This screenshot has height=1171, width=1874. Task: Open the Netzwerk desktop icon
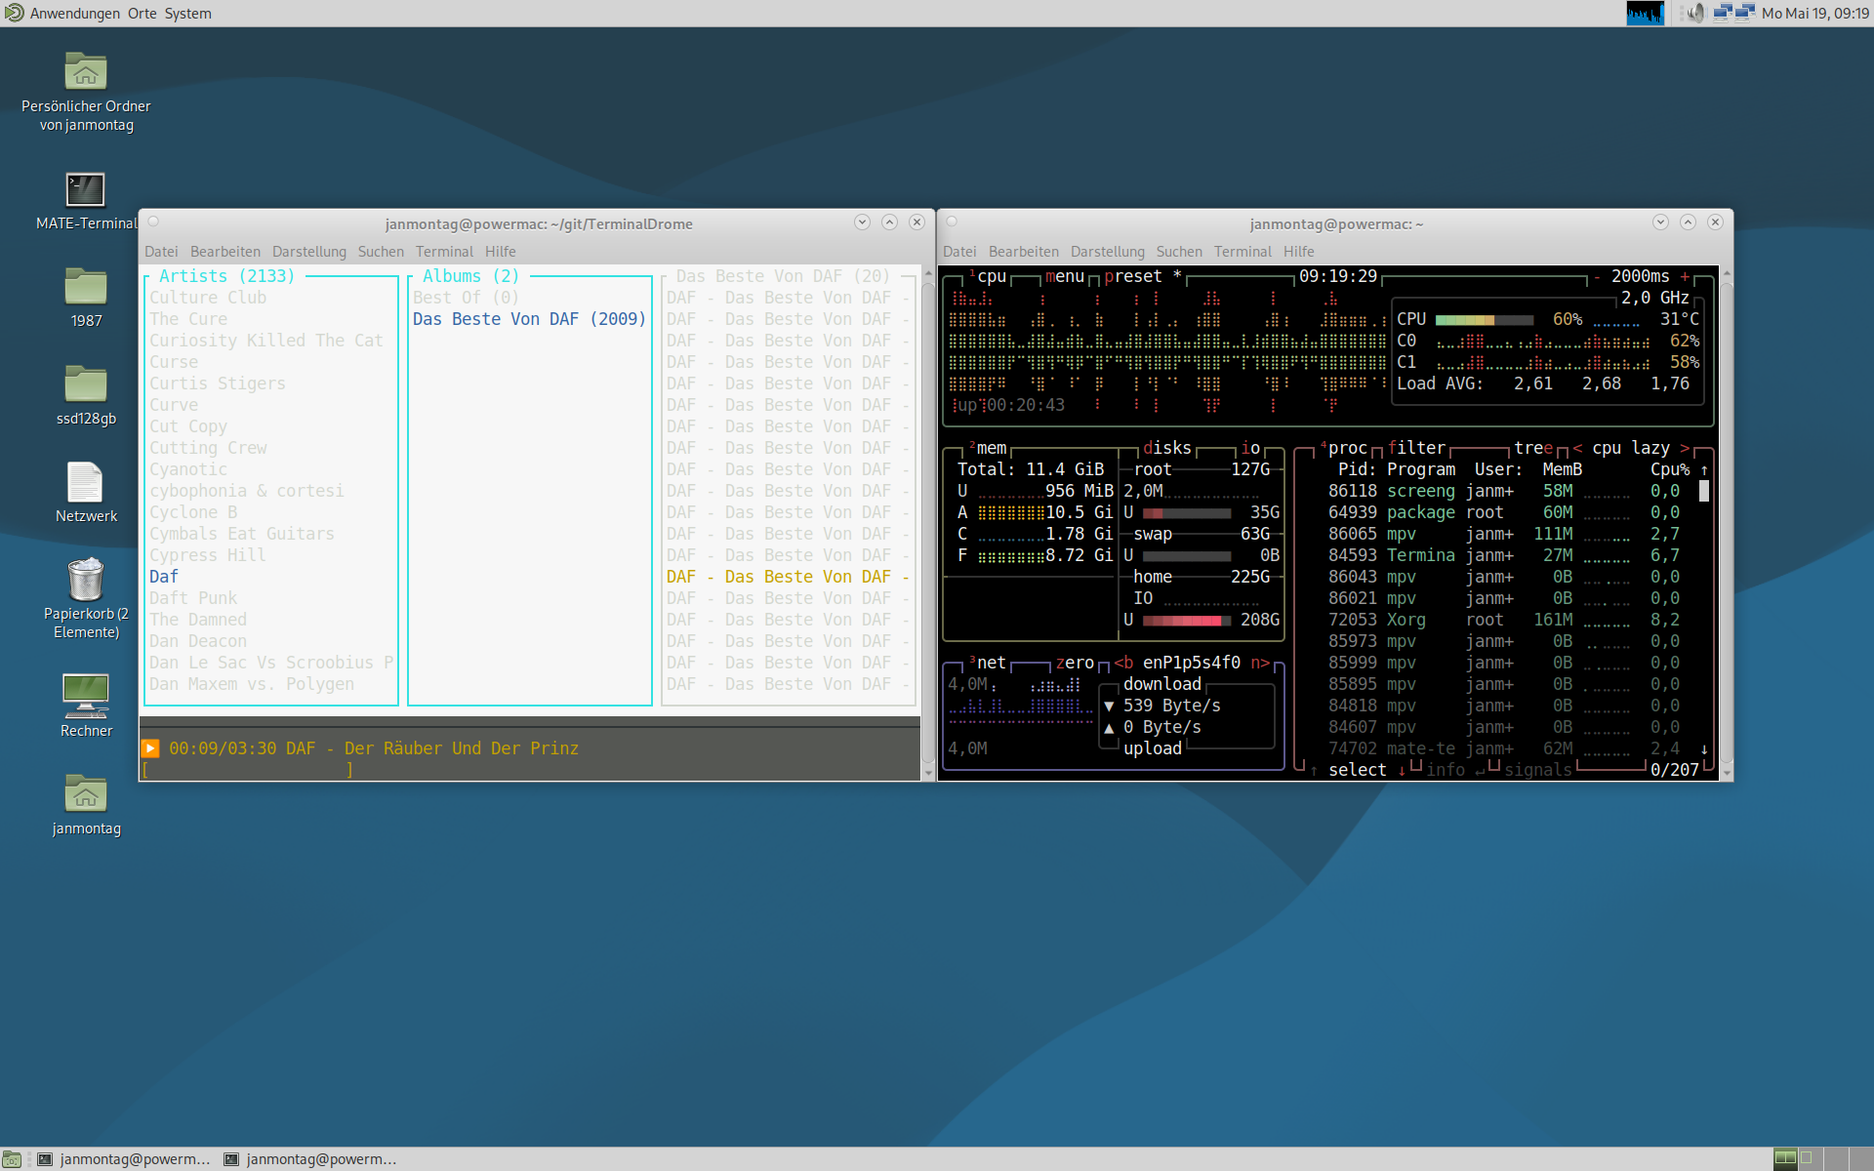pos(86,493)
